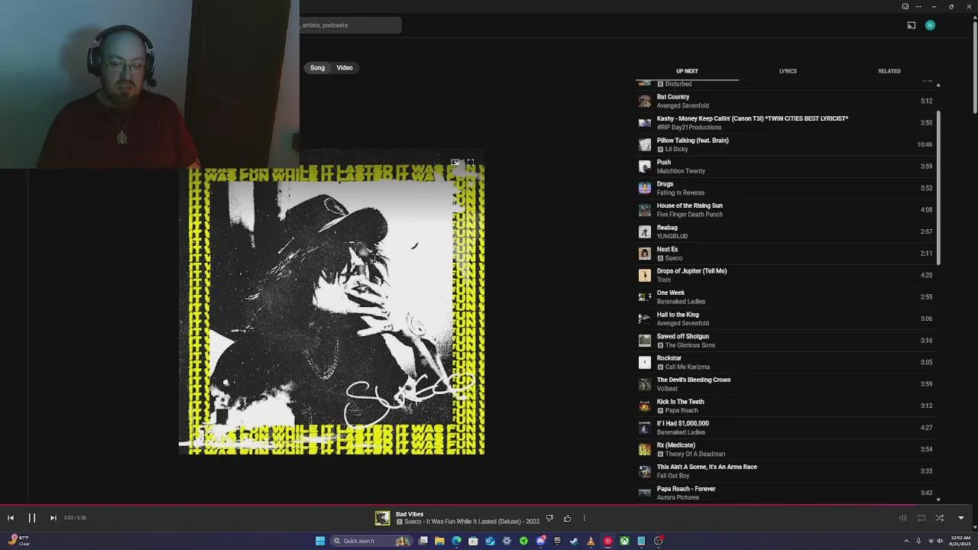Switch to Song mode
The width and height of the screenshot is (978, 550).
point(317,68)
